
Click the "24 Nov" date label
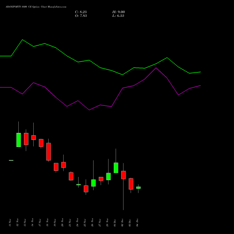pos(77,222)
